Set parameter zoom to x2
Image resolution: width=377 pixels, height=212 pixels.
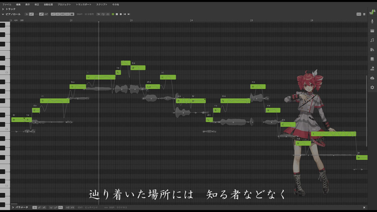click(x=68, y=207)
